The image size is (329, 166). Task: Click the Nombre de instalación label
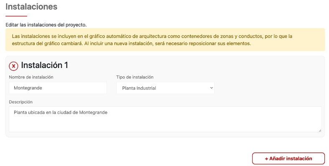pyautogui.click(x=31, y=77)
